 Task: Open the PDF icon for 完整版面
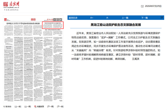point(35,107)
